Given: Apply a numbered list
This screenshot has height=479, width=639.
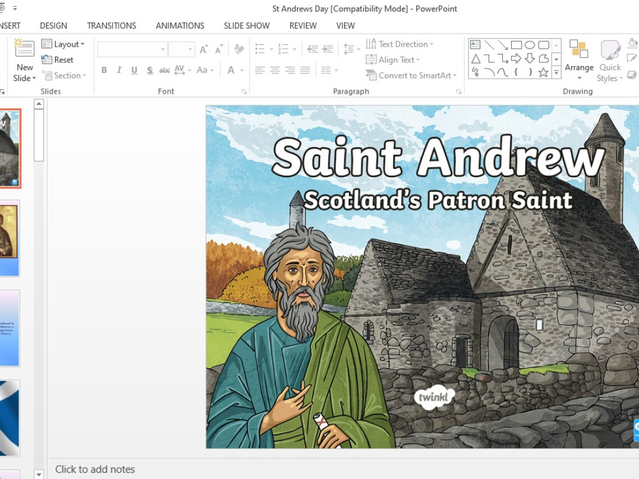Looking at the screenshot, I should click(283, 49).
